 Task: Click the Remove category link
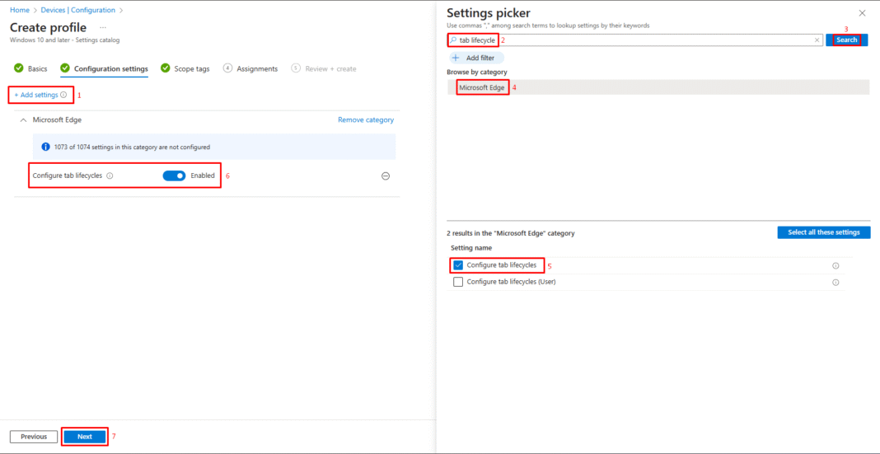coord(365,119)
